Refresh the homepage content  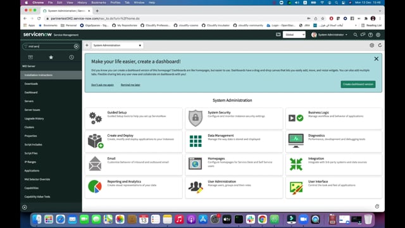click(x=380, y=45)
